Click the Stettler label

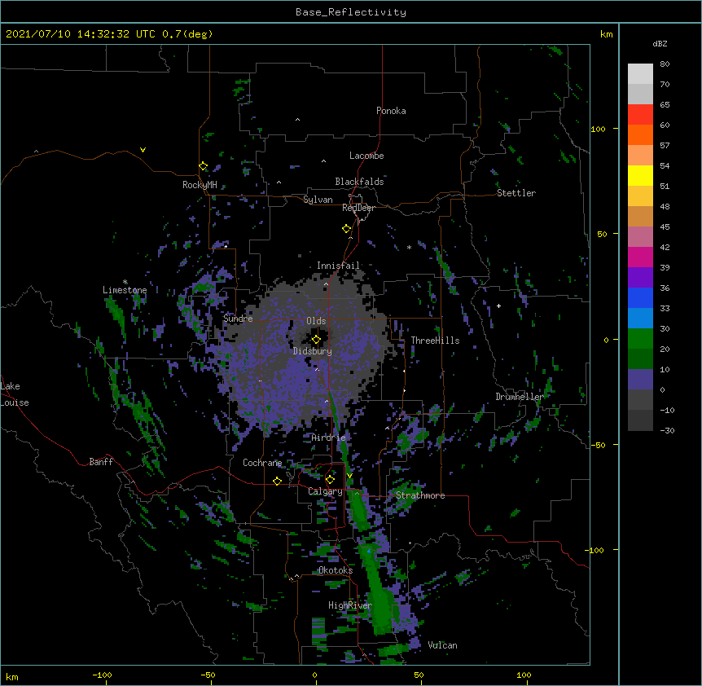coord(516,193)
